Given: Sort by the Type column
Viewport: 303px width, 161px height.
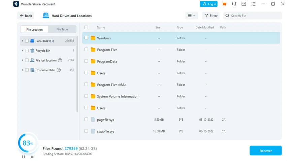Looking at the screenshot, I should click(180, 27).
